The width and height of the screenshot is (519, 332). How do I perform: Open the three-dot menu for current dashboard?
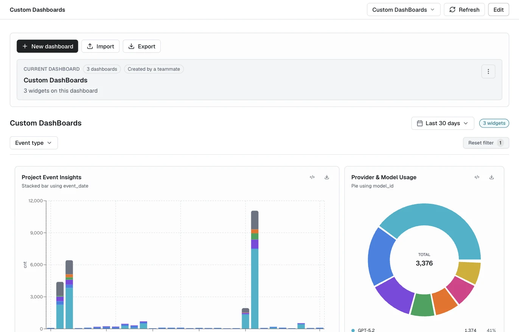[x=488, y=71]
